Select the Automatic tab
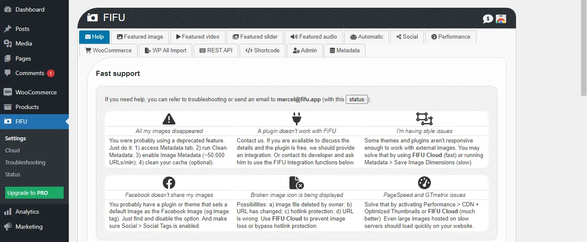The width and height of the screenshot is (587, 242). click(366, 37)
